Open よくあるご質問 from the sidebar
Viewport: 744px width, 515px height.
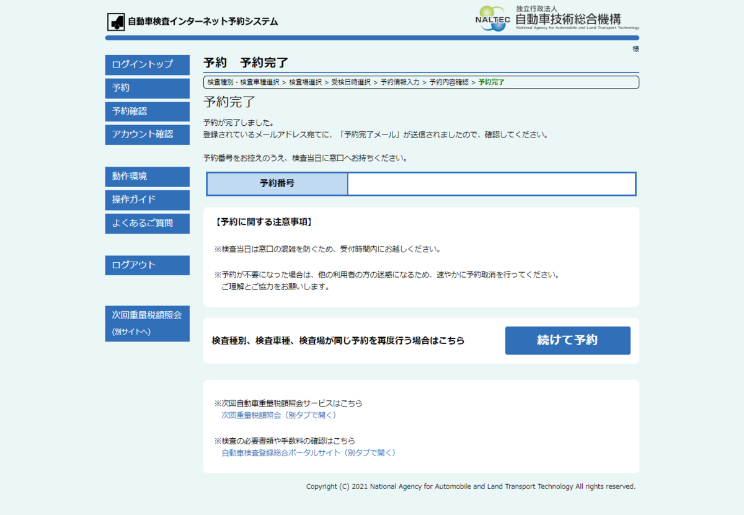pos(148,223)
